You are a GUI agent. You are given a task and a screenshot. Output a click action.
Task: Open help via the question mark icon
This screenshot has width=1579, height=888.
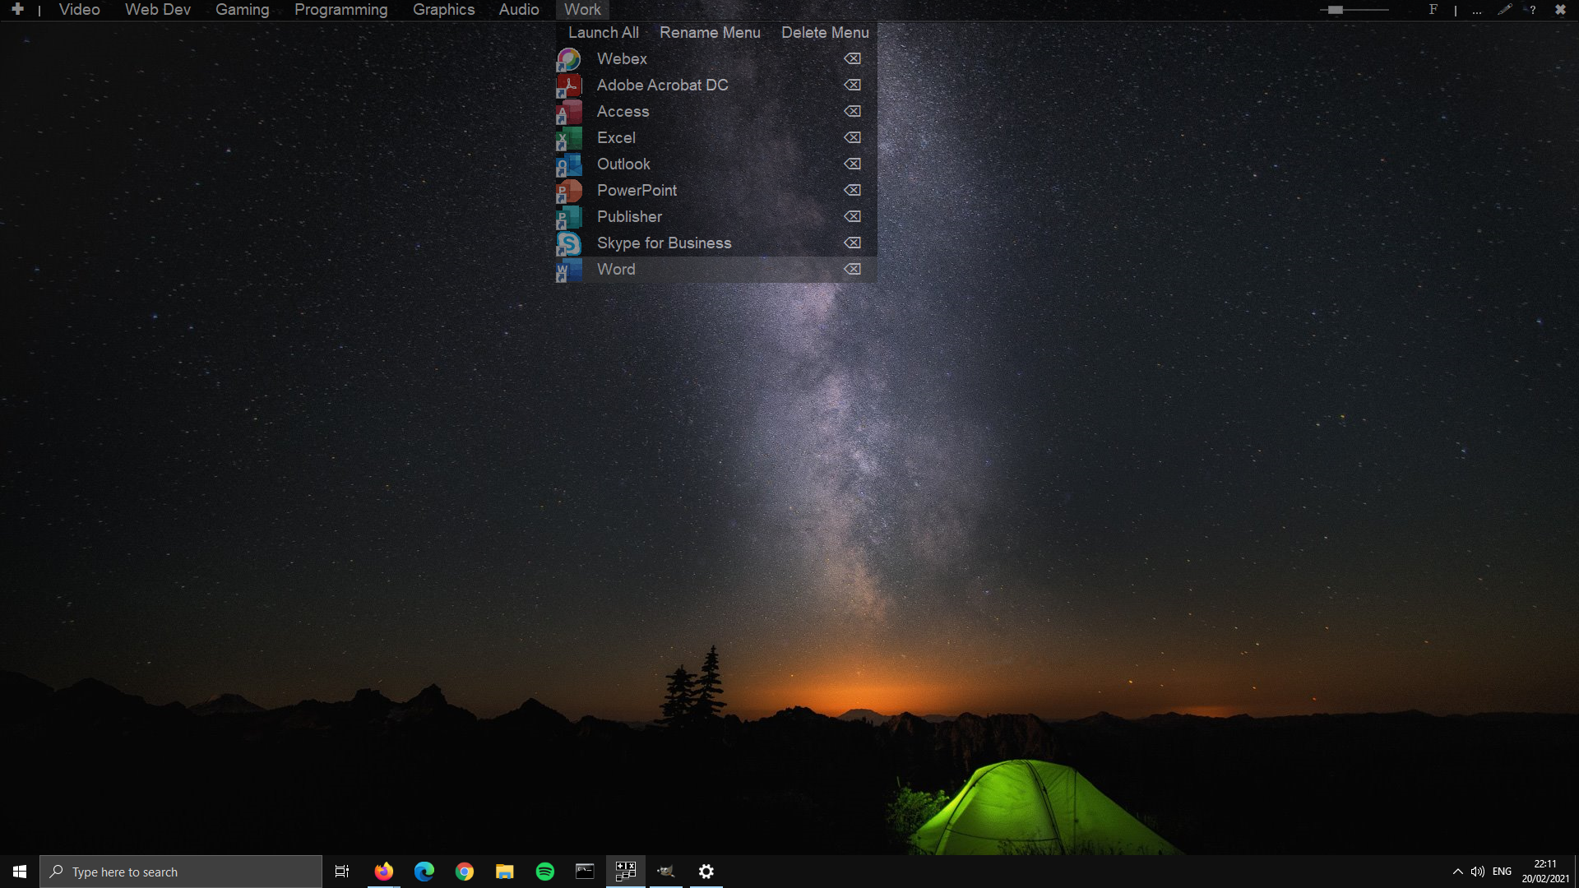[1532, 10]
